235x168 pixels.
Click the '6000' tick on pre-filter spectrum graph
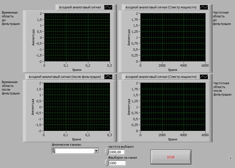click(x=205, y=65)
